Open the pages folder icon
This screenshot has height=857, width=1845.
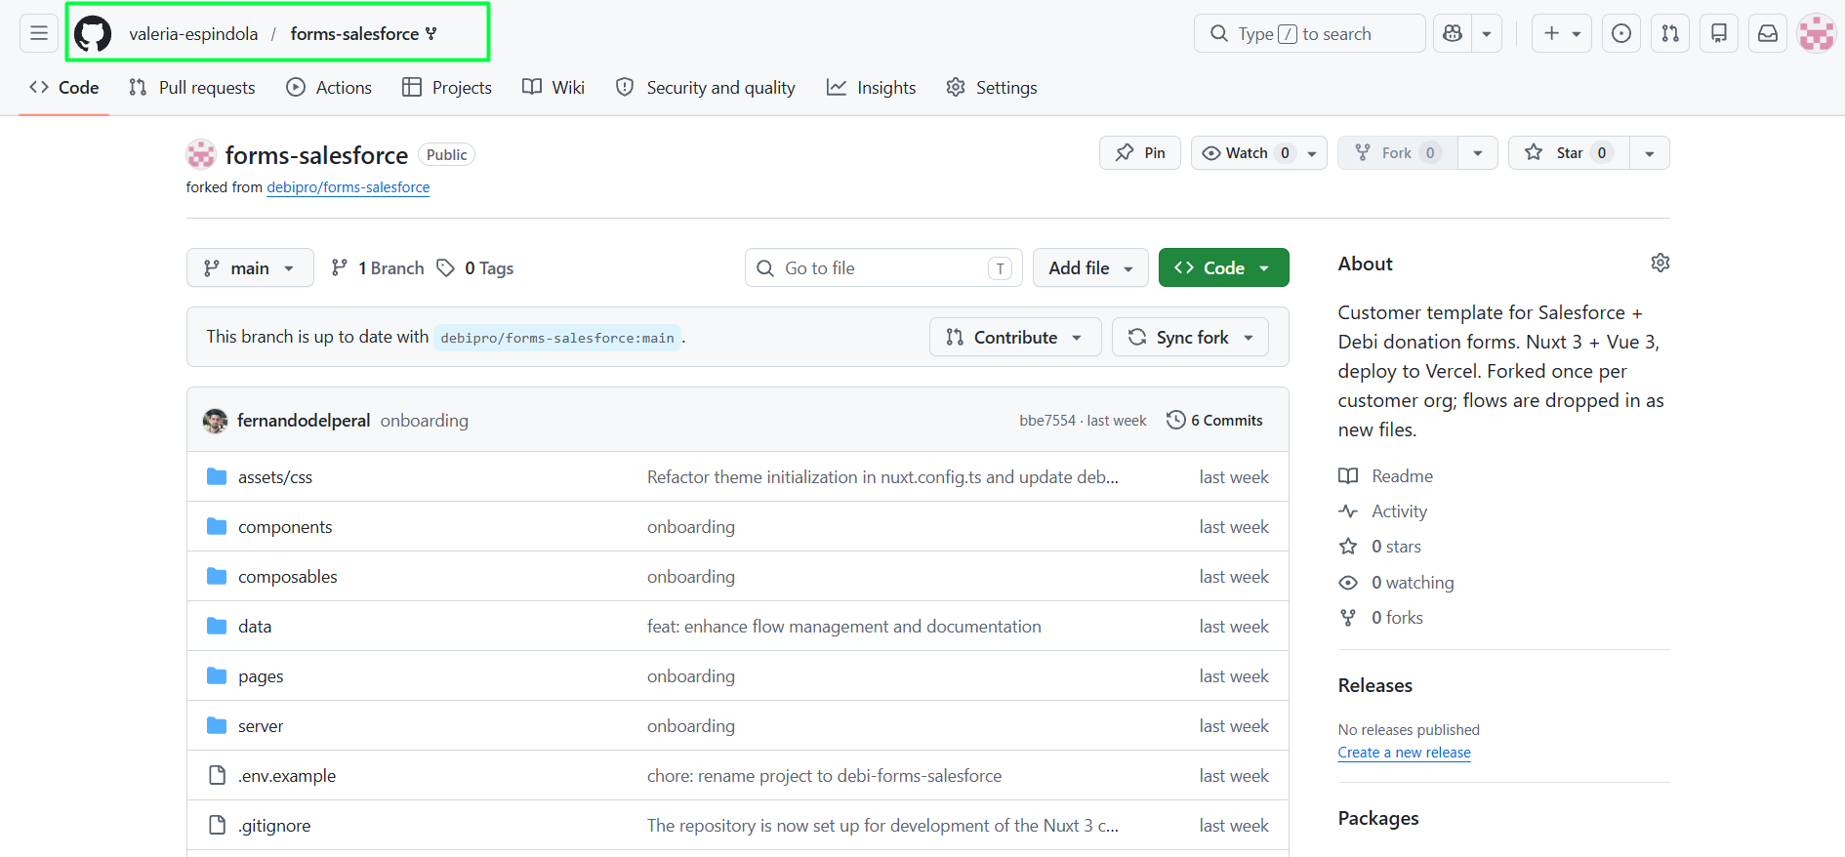click(x=217, y=676)
